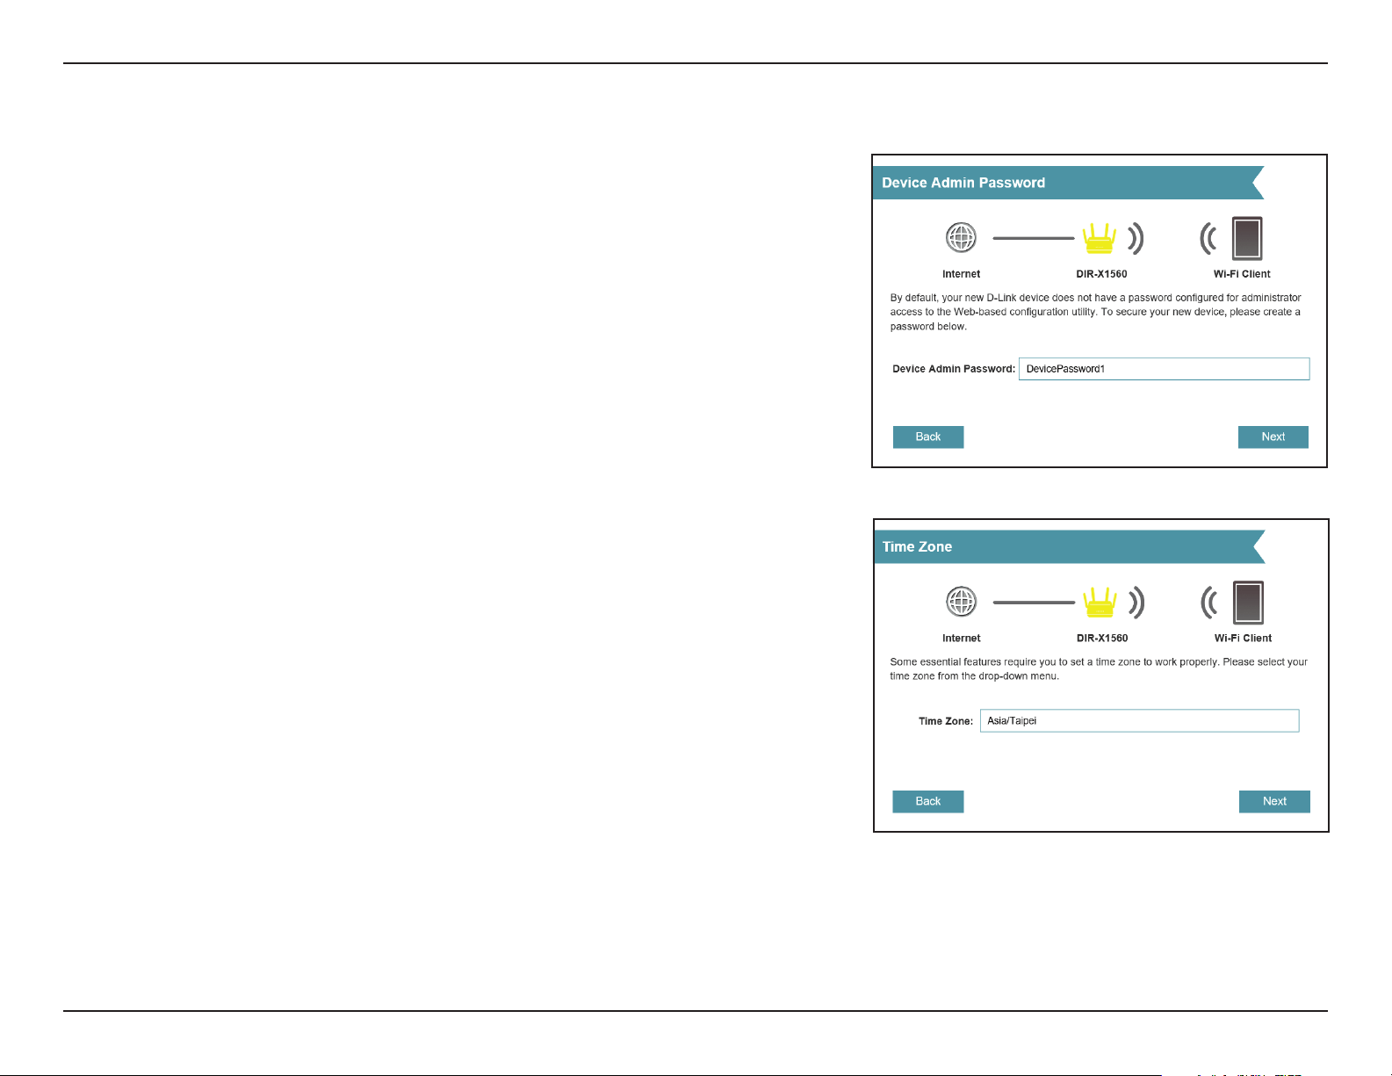Click the "Wi-Fi Client" label in Time Zone panel

(1243, 639)
